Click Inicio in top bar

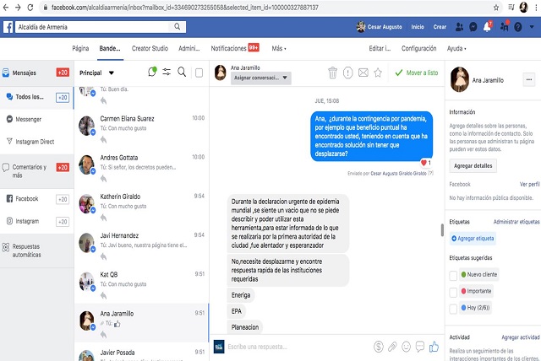(418, 27)
